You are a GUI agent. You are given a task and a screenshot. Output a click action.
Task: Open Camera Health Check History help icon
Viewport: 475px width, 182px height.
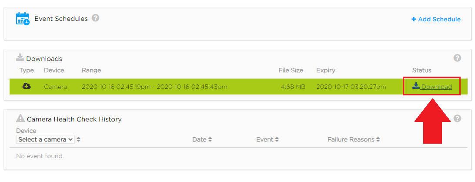(457, 118)
